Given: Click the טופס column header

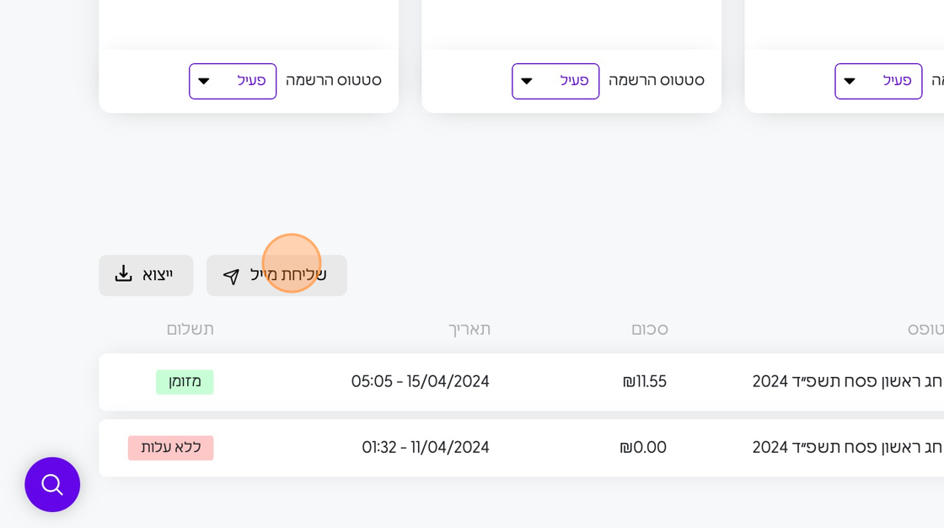Looking at the screenshot, I should point(925,329).
